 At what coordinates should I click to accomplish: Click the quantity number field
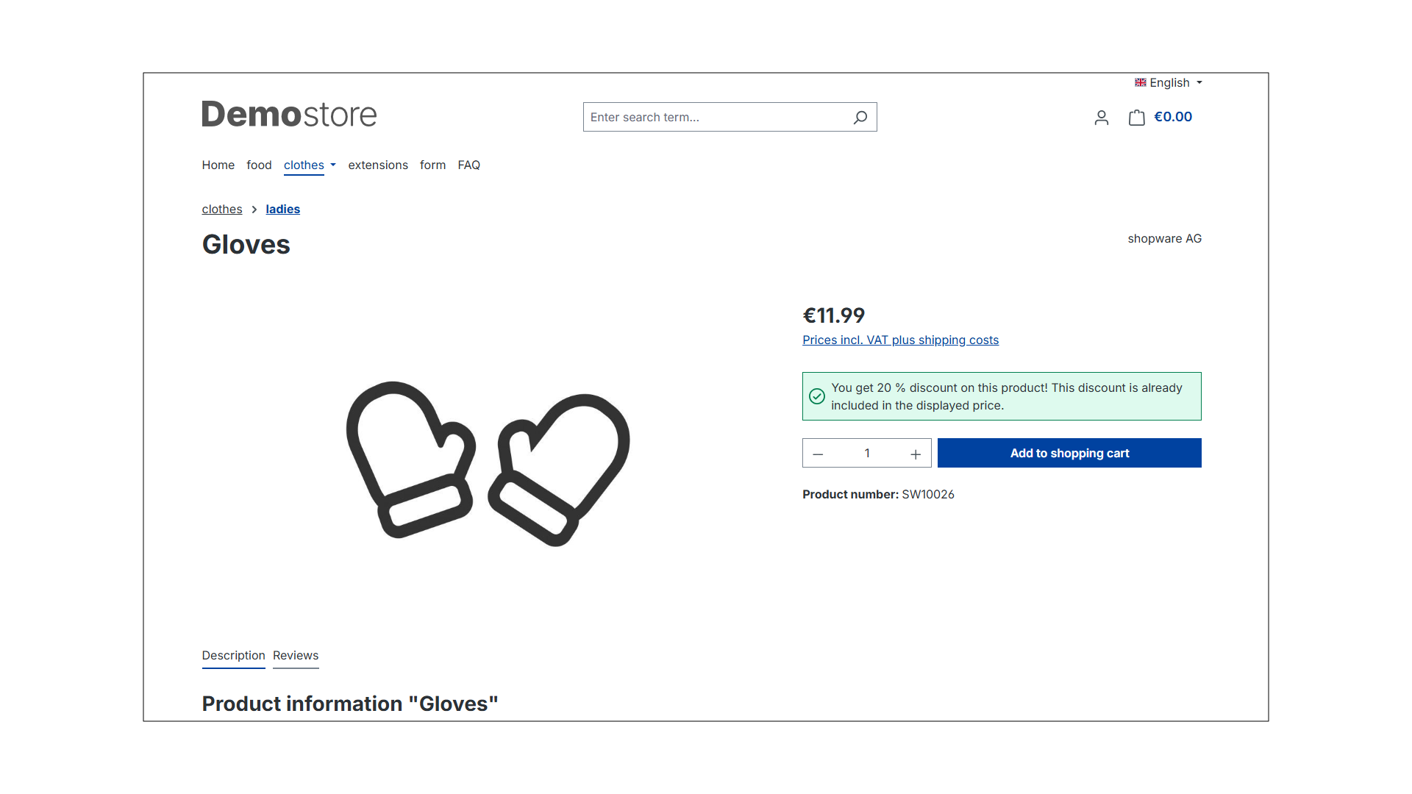pyautogui.click(x=867, y=453)
